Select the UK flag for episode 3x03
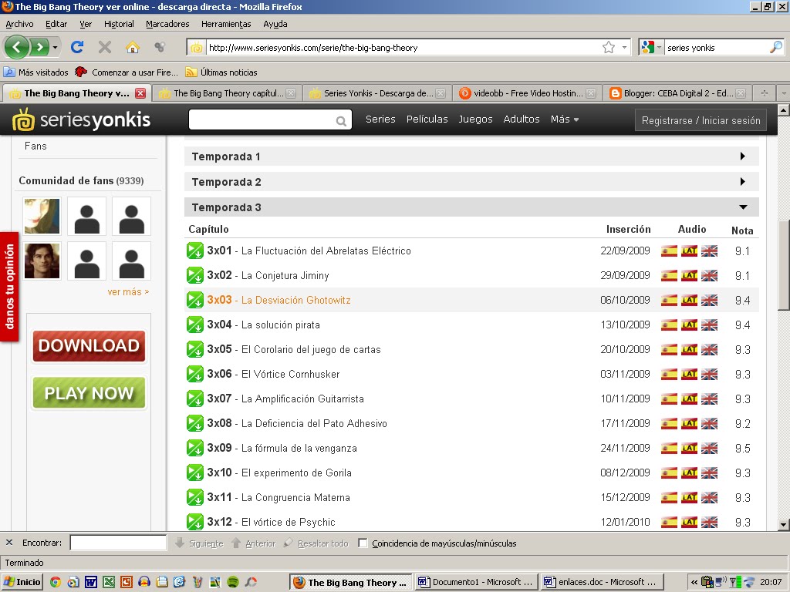790x592 pixels. [x=710, y=300]
